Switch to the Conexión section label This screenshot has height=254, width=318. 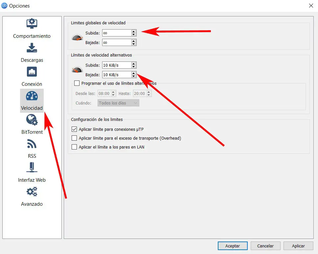(x=32, y=84)
